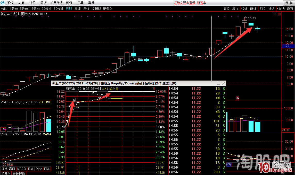Open the 功能 menu

[x=21, y=3]
